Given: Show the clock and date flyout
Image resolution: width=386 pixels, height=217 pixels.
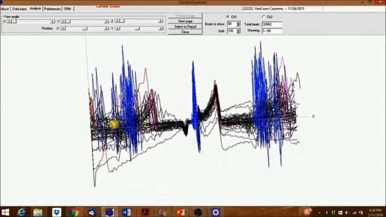Looking at the screenshot, I should click(x=375, y=213).
